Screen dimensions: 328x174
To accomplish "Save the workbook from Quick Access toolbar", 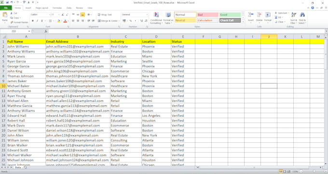I will (7, 2).
